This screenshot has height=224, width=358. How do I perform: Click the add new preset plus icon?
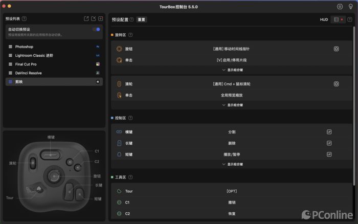click(100, 19)
